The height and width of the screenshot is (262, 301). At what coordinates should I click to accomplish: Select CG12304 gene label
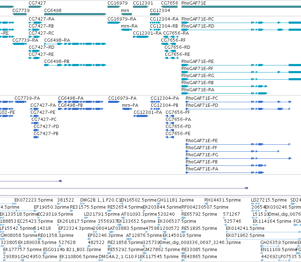click(x=160, y=10)
